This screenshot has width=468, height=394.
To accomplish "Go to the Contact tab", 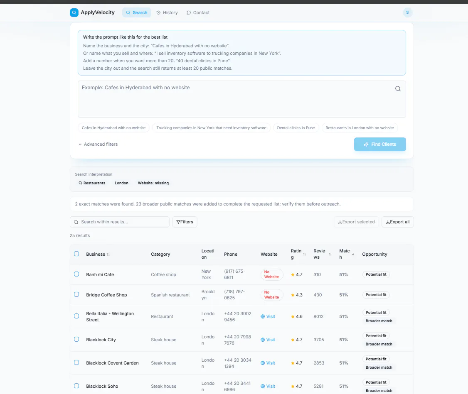I will 198,12.
